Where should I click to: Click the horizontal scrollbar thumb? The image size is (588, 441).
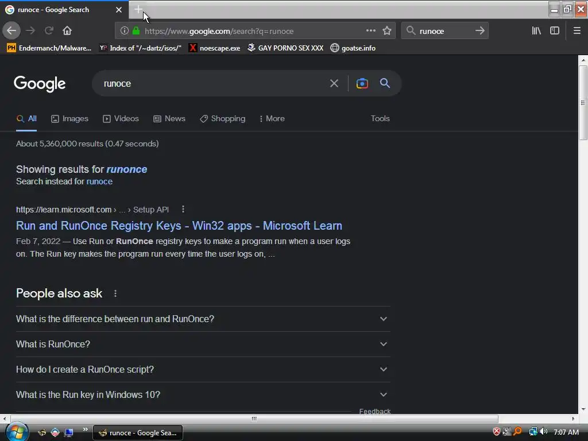click(254, 419)
